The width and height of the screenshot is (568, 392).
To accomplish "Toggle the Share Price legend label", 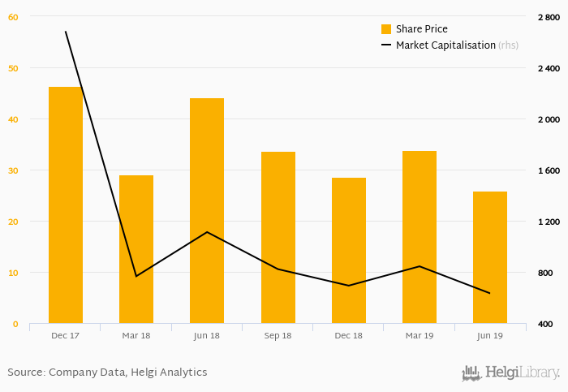I will point(422,29).
